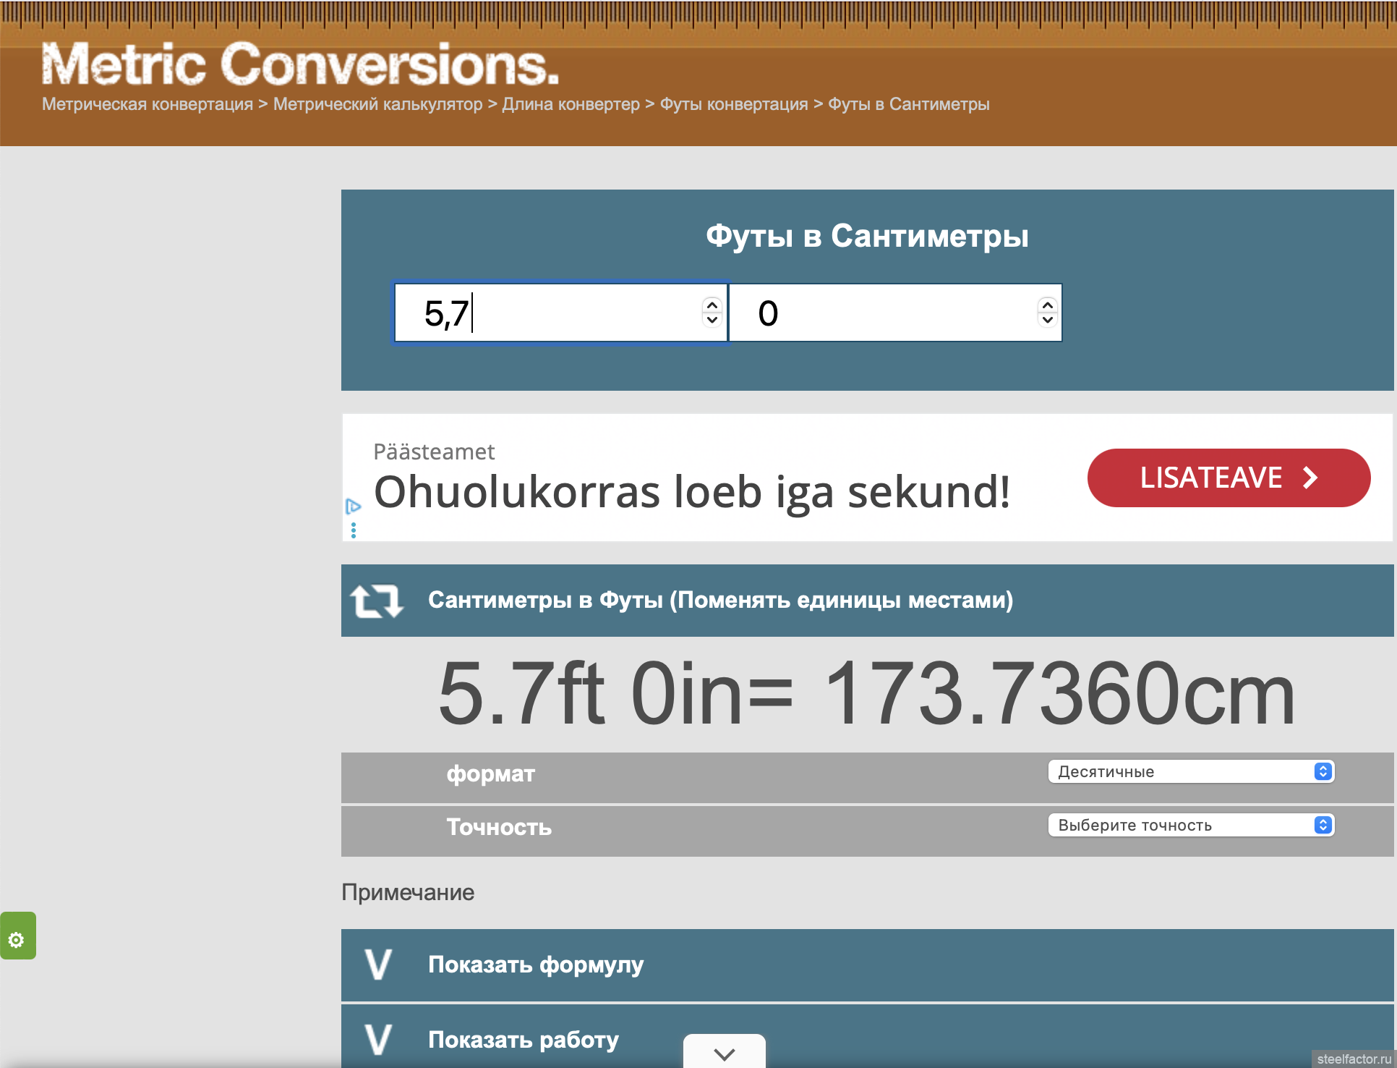The height and width of the screenshot is (1068, 1397).
Task: Increase inches value with up stepper arrow
Action: (1047, 305)
